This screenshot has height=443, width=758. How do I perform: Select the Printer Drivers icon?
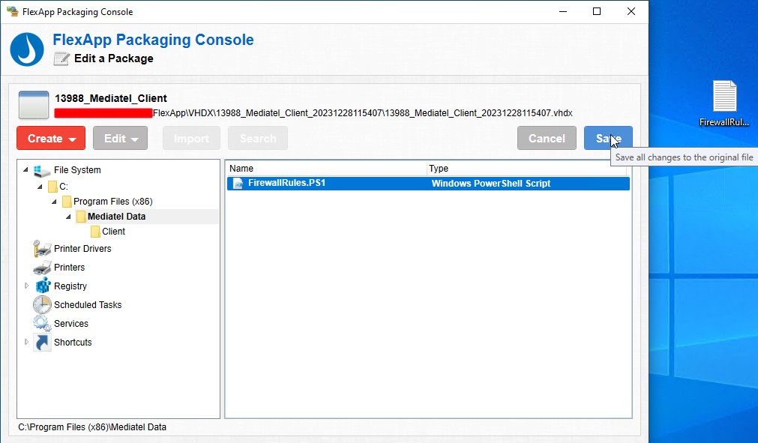coord(42,249)
